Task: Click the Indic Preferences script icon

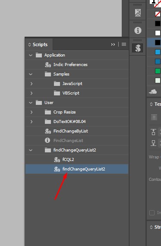Action: point(48,65)
